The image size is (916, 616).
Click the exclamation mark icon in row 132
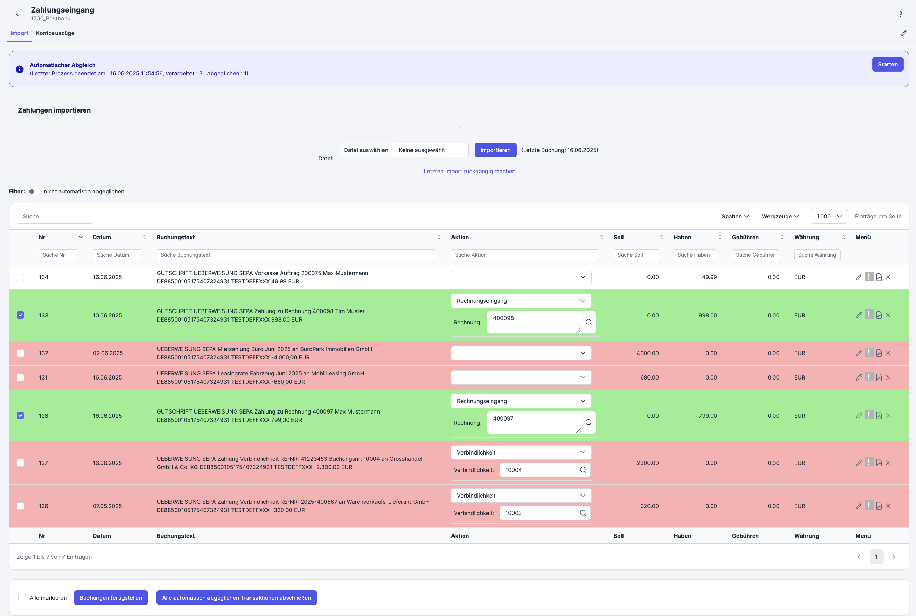(x=869, y=353)
